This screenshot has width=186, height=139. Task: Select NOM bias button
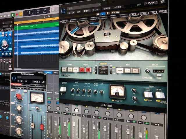click(x=120, y=70)
